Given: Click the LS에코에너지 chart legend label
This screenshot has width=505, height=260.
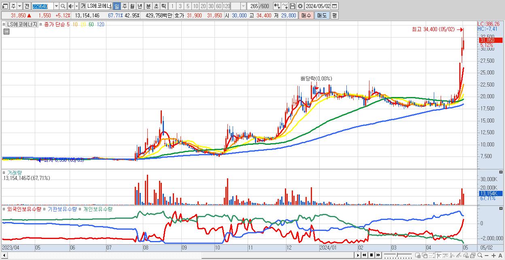Looking at the screenshot, I should tap(23, 24).
